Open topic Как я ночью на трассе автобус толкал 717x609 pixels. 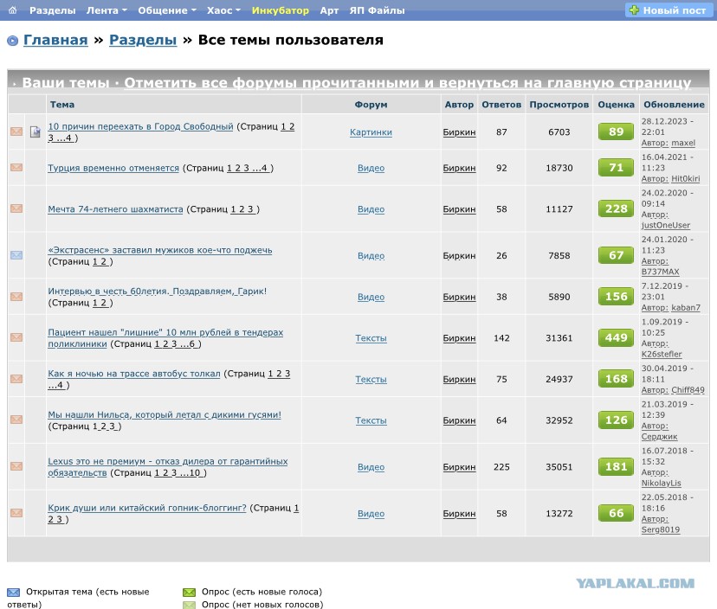[134, 373]
